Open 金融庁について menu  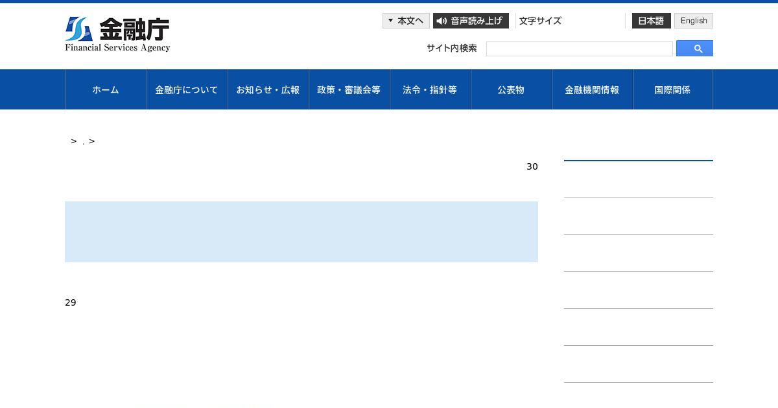tap(187, 89)
